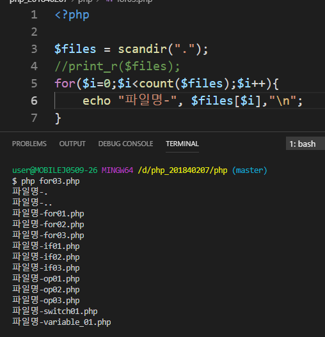The height and width of the screenshot is (337, 325).
Task: Click terminal output '파일명-for03.php'
Action: click(48, 235)
